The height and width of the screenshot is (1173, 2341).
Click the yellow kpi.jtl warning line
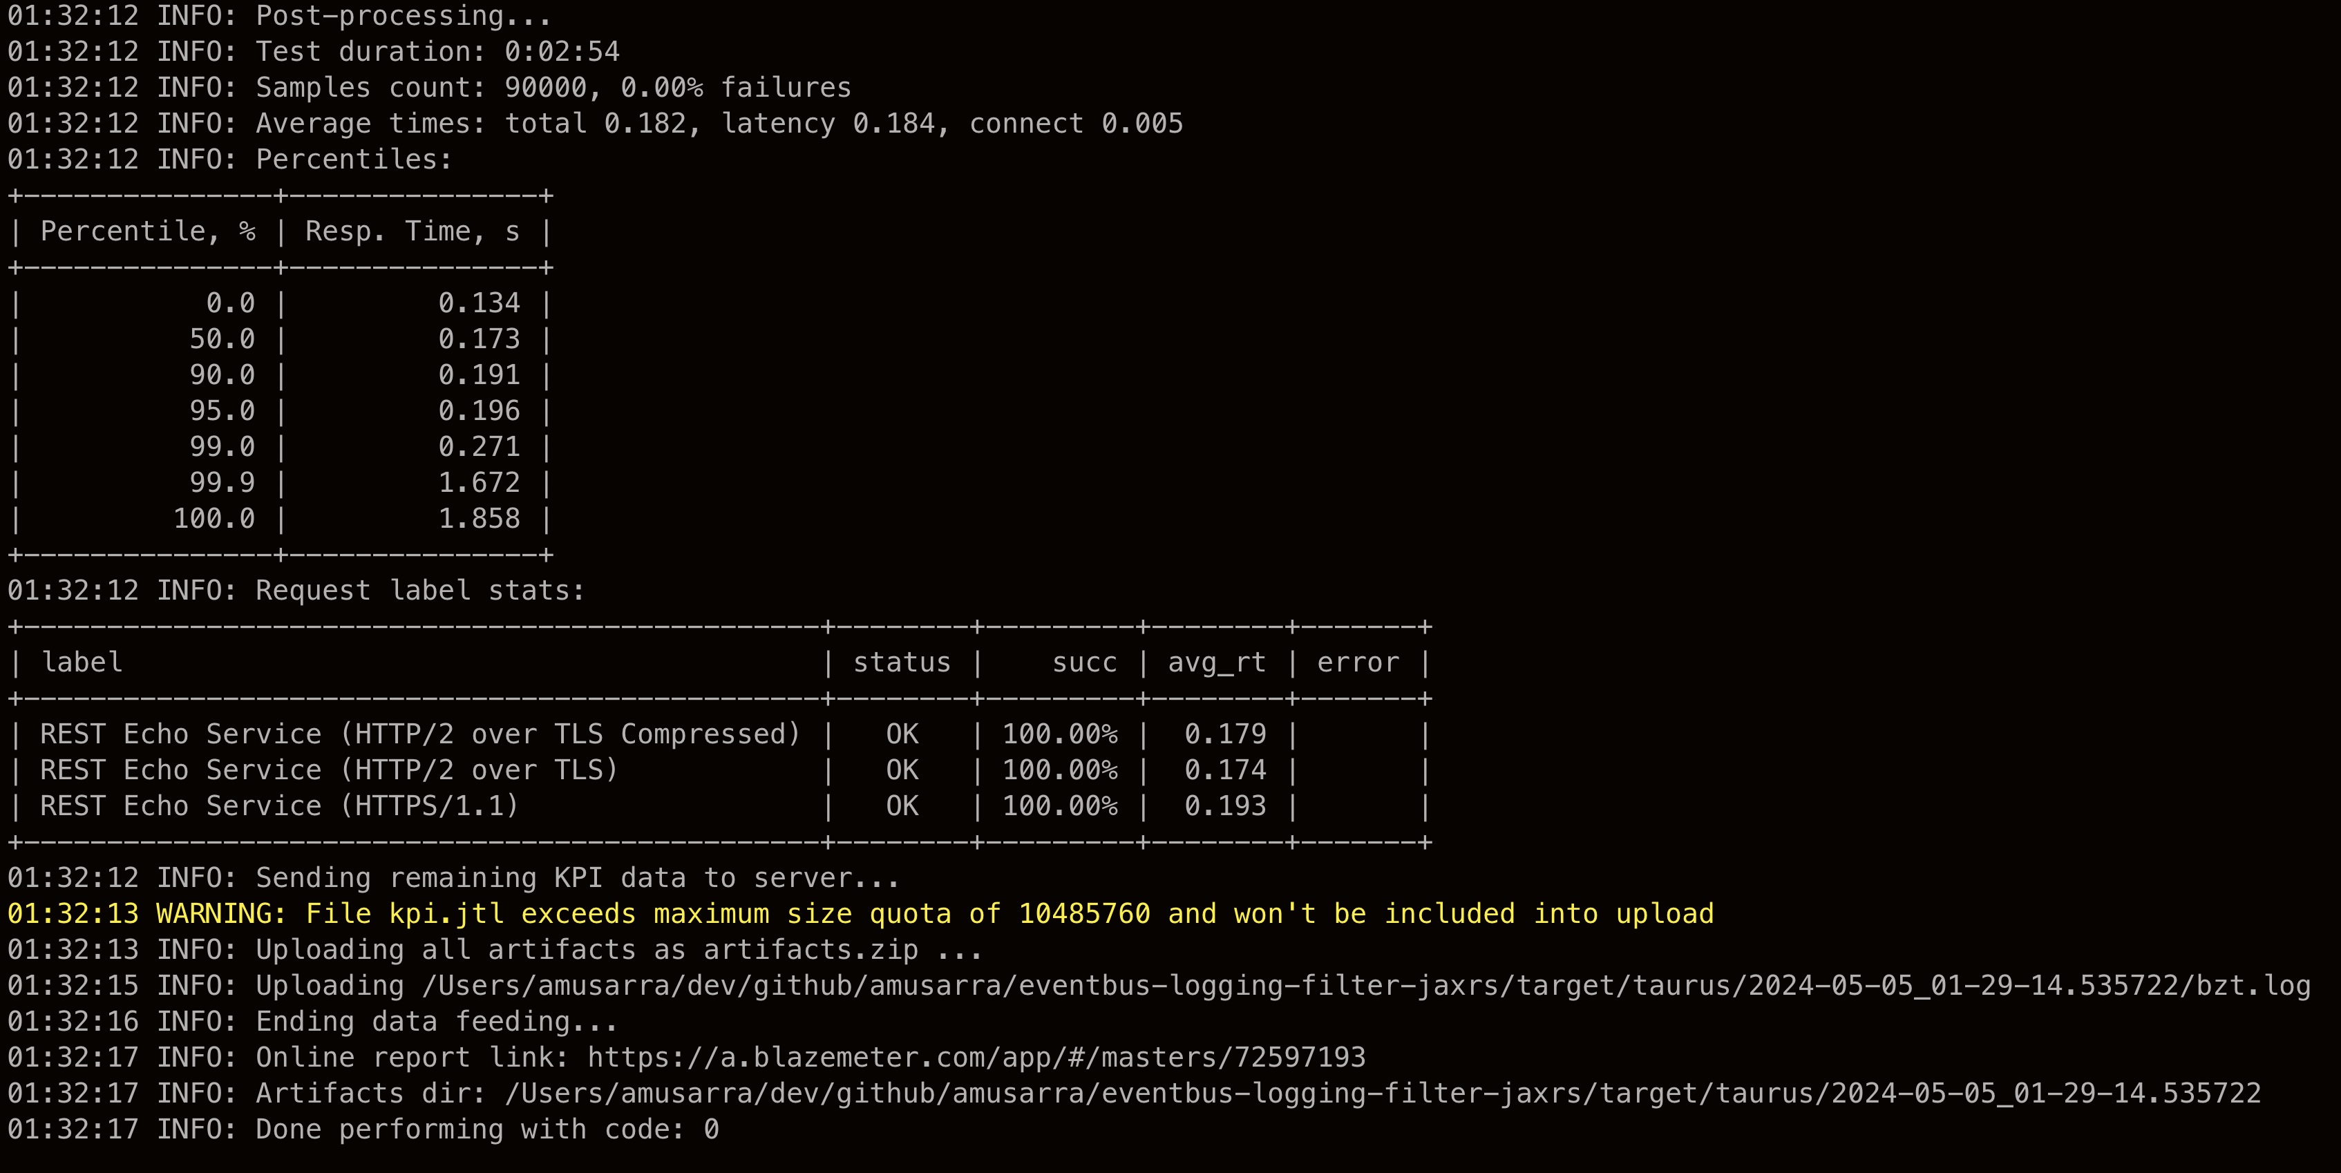(x=860, y=913)
